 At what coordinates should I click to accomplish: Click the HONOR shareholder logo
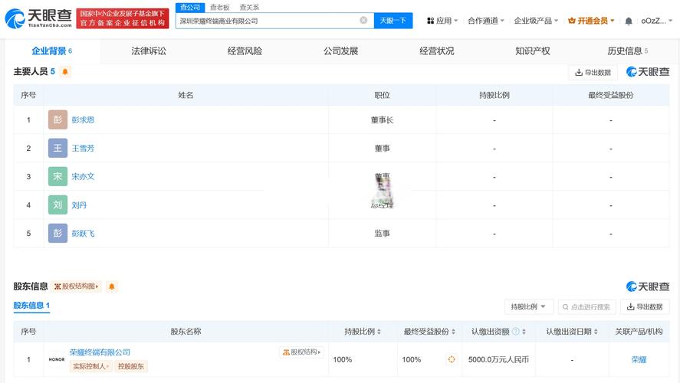tap(57, 359)
